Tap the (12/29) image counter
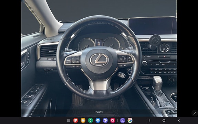This screenshot has width=198, height=124. [x=99, y=112]
